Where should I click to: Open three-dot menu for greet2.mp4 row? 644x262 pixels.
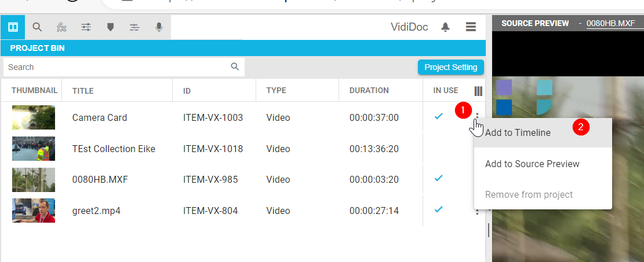(477, 211)
